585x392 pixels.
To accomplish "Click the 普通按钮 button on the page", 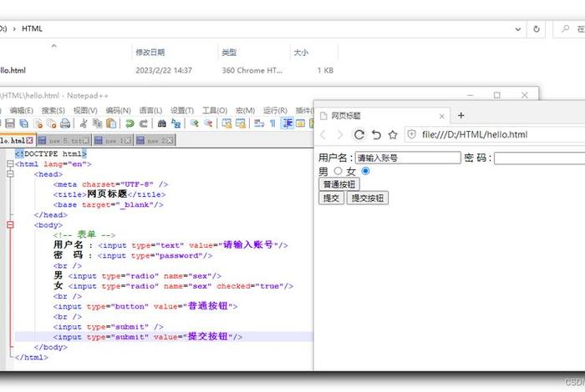I will pos(339,184).
